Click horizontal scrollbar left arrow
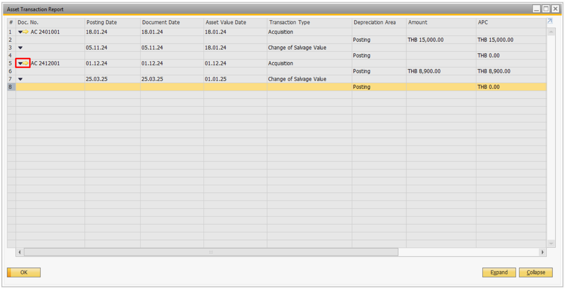The width and height of the screenshot is (565, 288). click(20, 252)
